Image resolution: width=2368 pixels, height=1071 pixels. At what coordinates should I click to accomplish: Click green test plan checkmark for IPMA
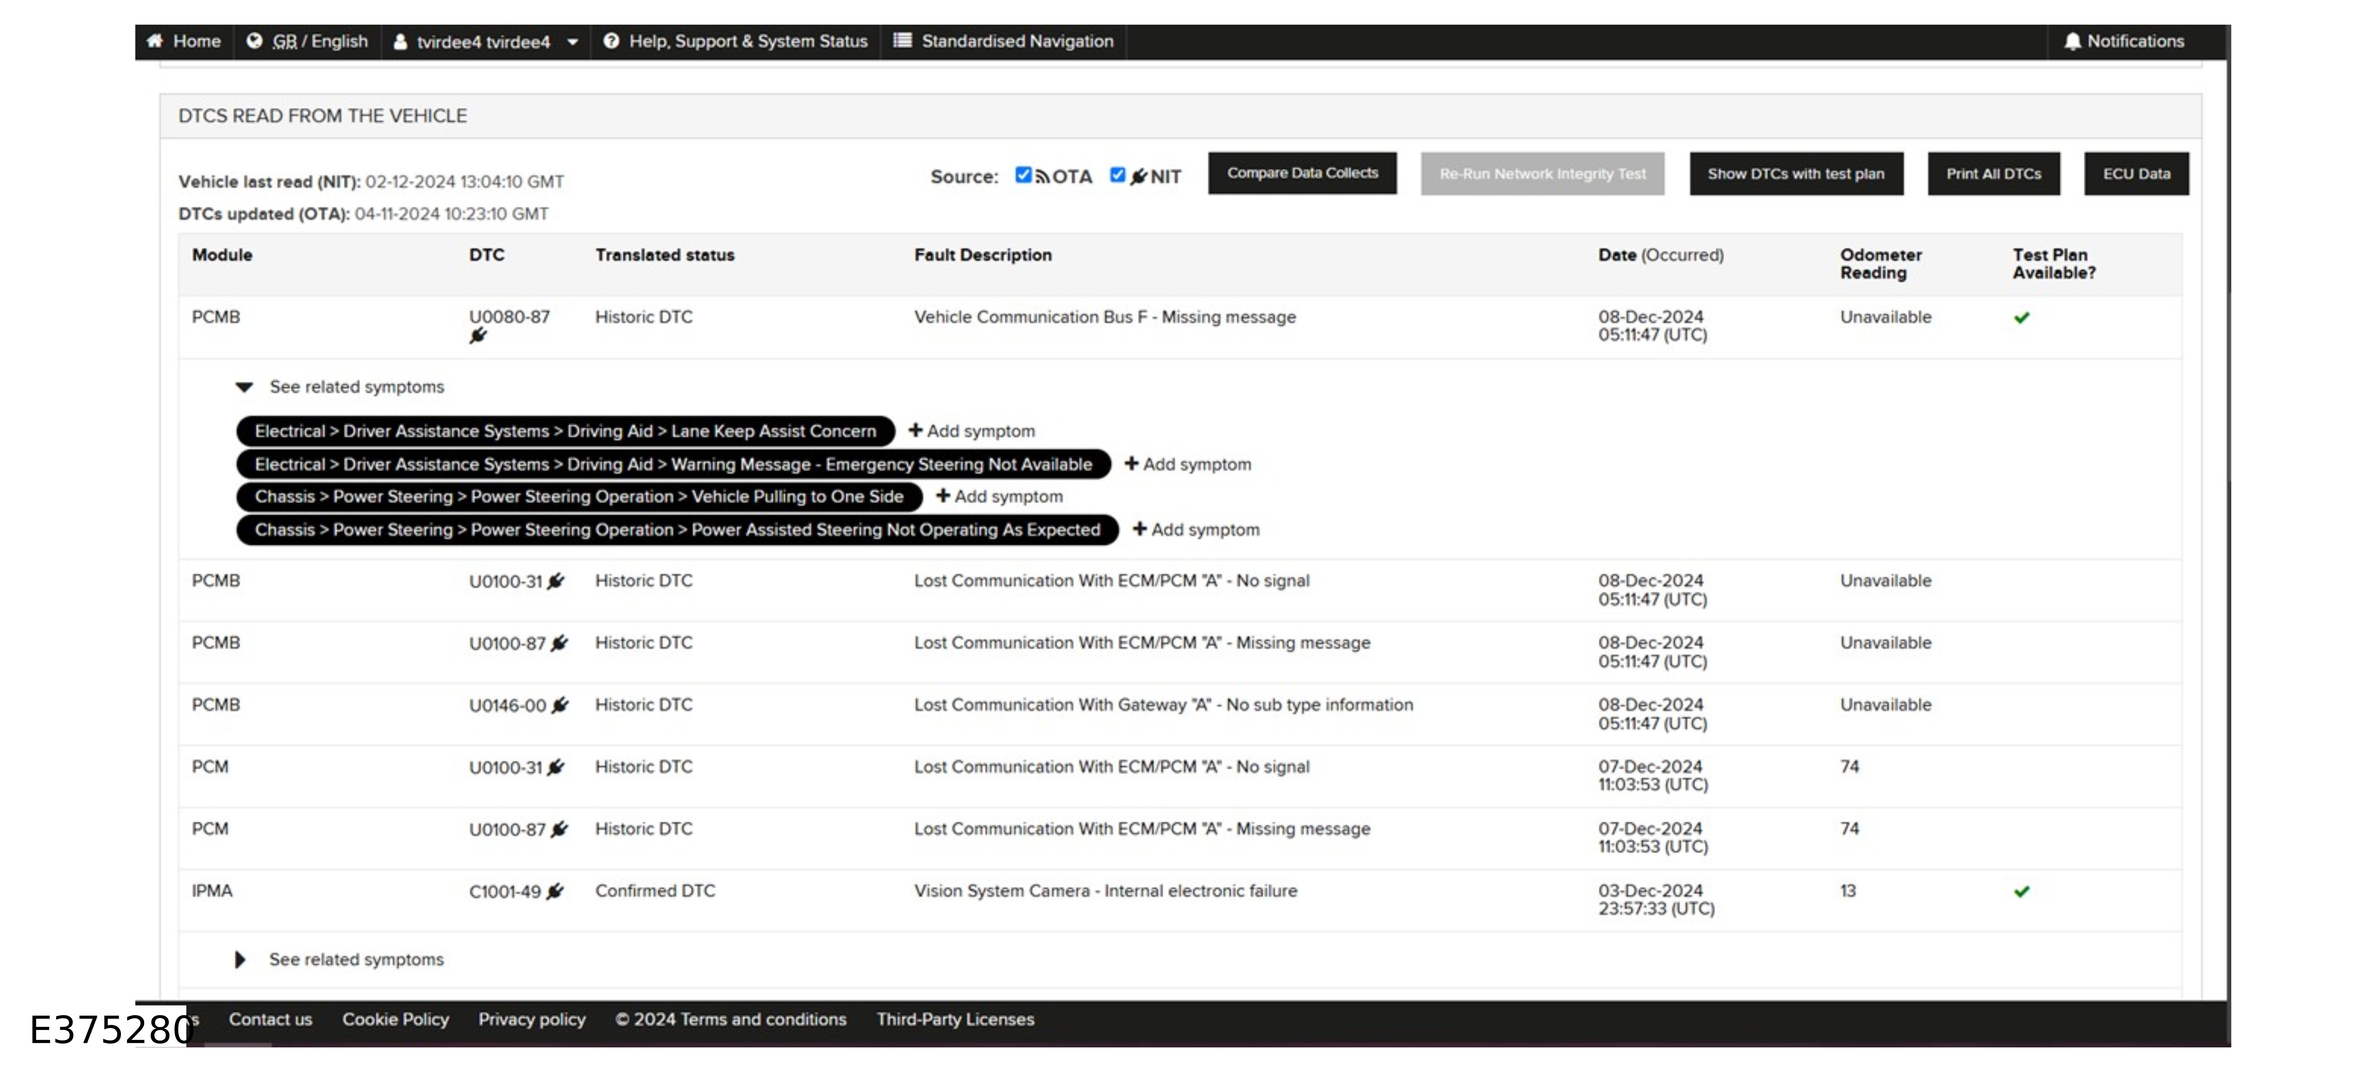point(2022,892)
